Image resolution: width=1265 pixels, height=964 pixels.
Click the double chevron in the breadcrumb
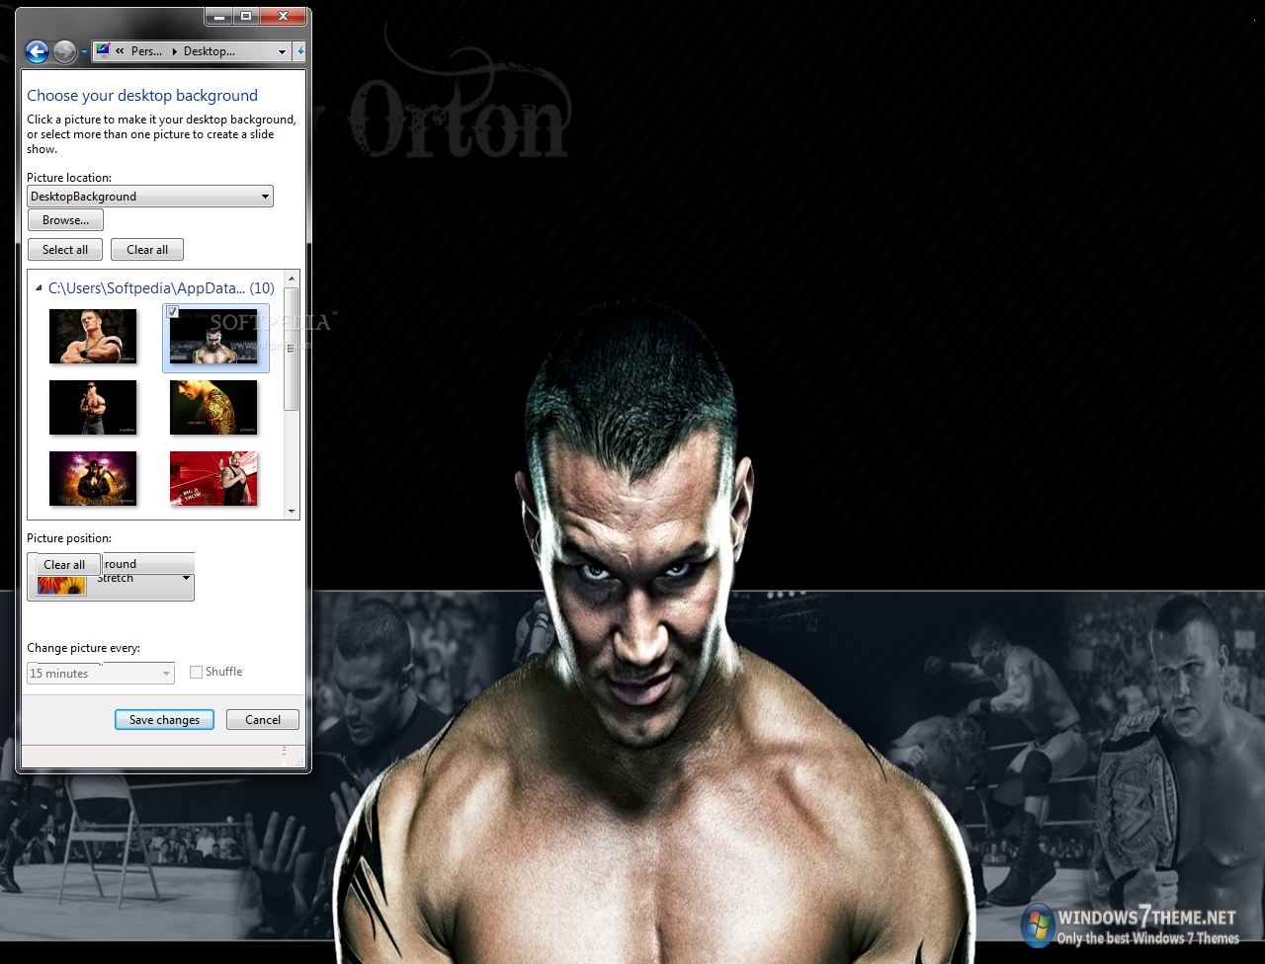(120, 51)
